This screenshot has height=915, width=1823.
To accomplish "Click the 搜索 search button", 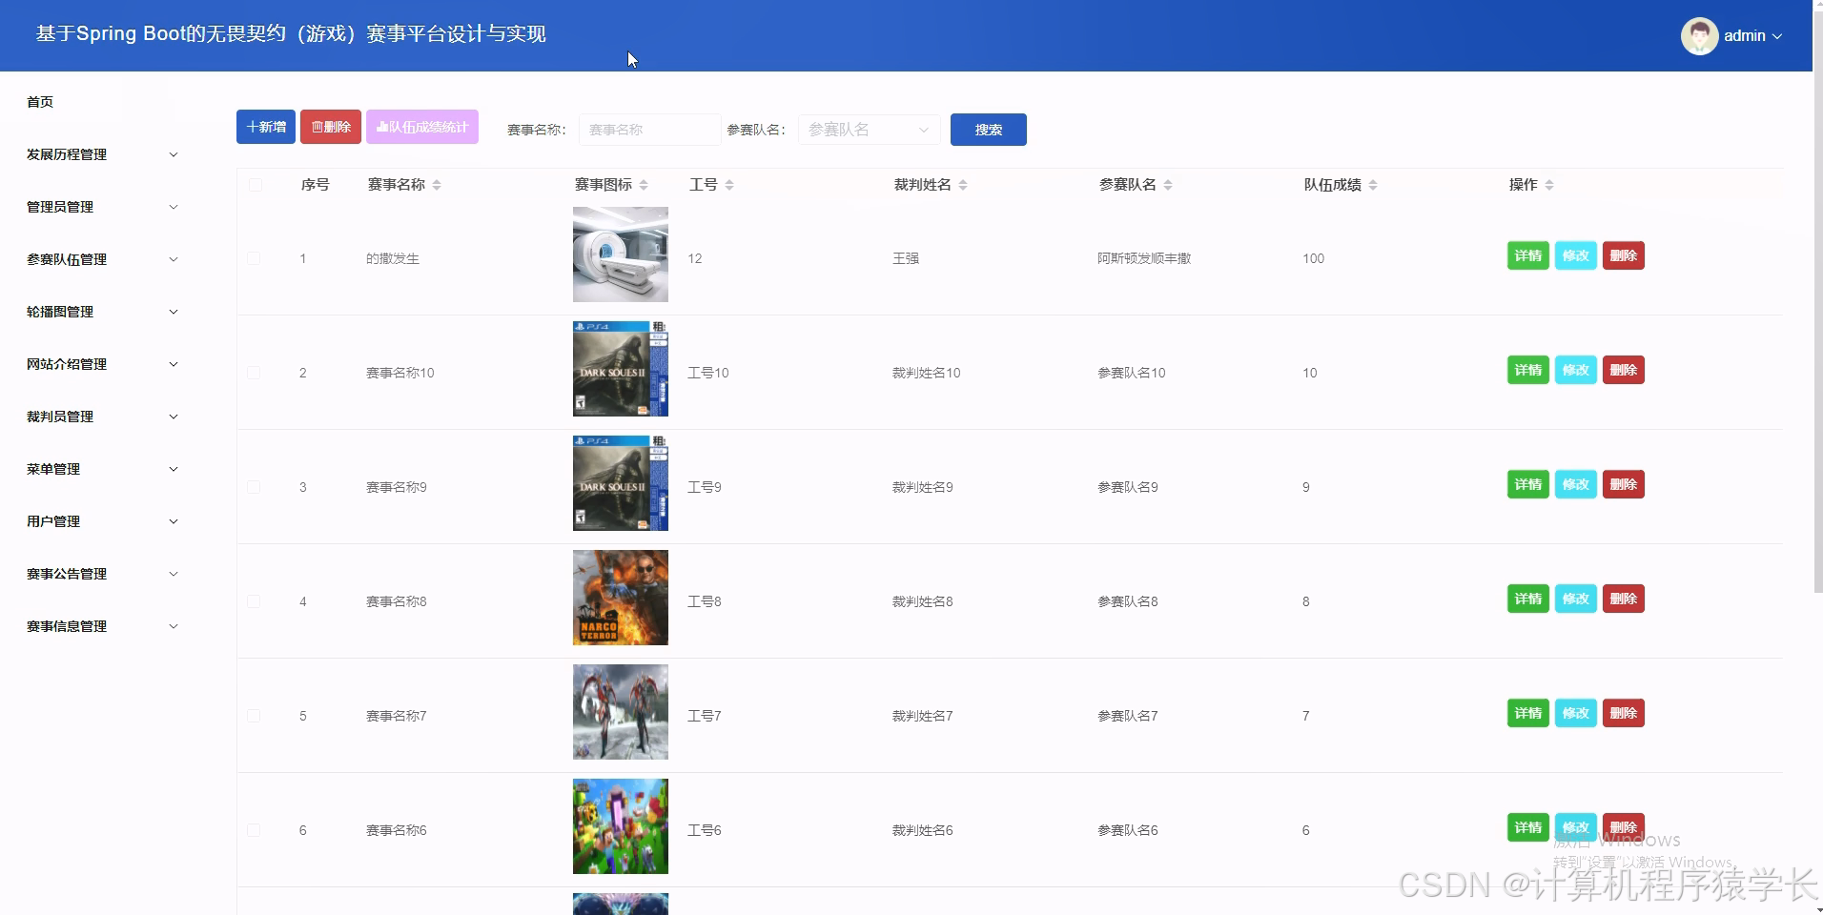I will coord(989,129).
